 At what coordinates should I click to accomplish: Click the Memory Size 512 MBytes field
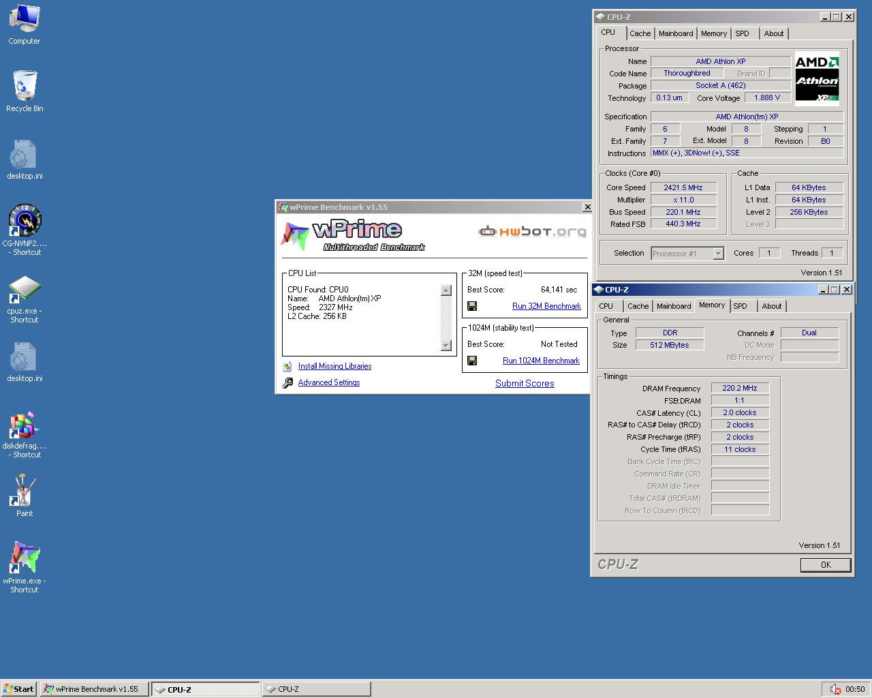click(x=670, y=345)
